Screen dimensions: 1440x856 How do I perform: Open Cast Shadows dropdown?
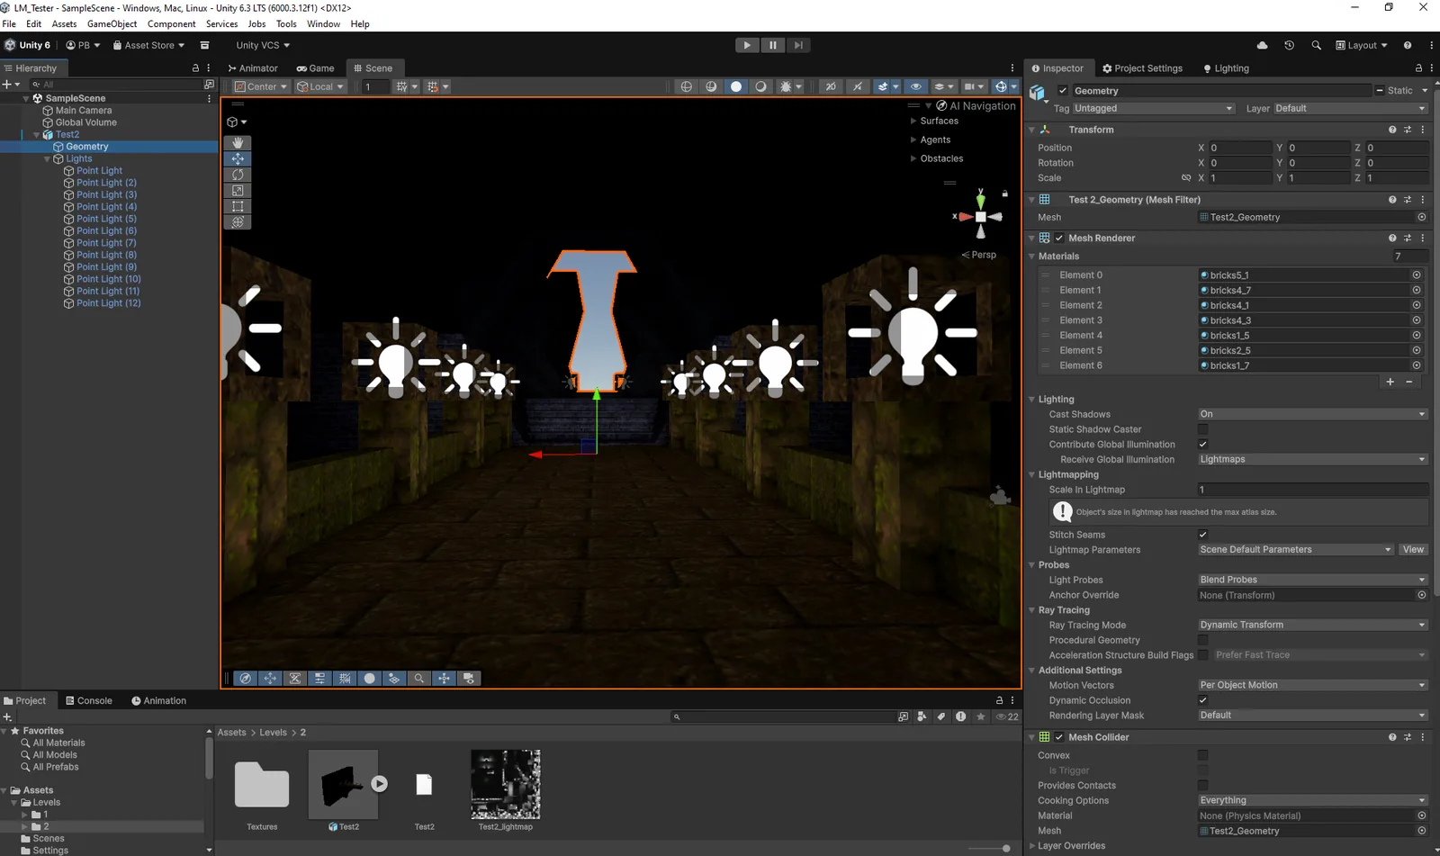[x=1312, y=414]
